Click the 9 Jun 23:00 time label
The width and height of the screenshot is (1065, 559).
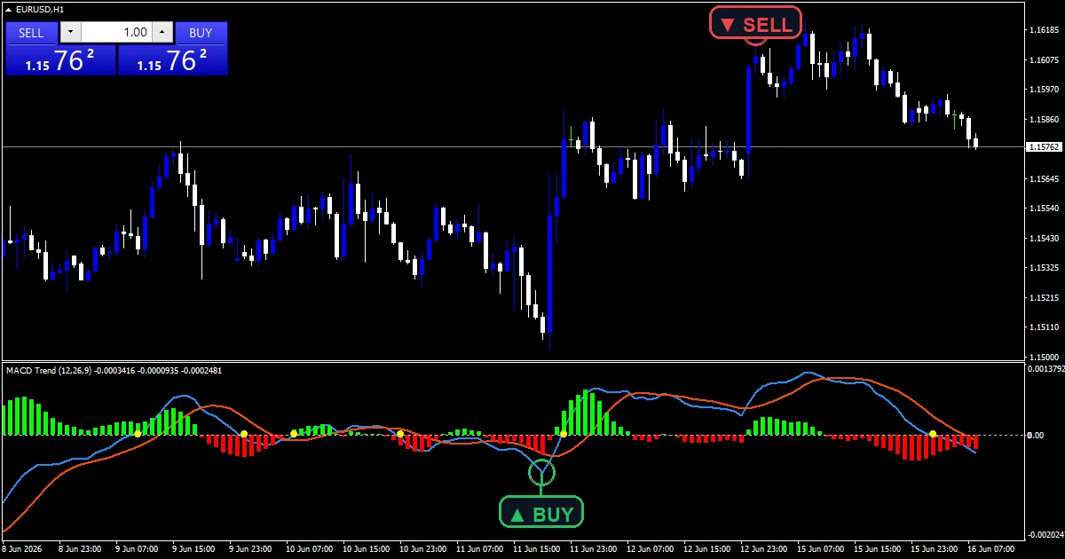[x=250, y=549]
